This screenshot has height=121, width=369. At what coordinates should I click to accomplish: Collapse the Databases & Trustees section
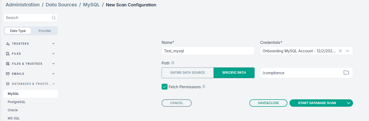point(53,84)
